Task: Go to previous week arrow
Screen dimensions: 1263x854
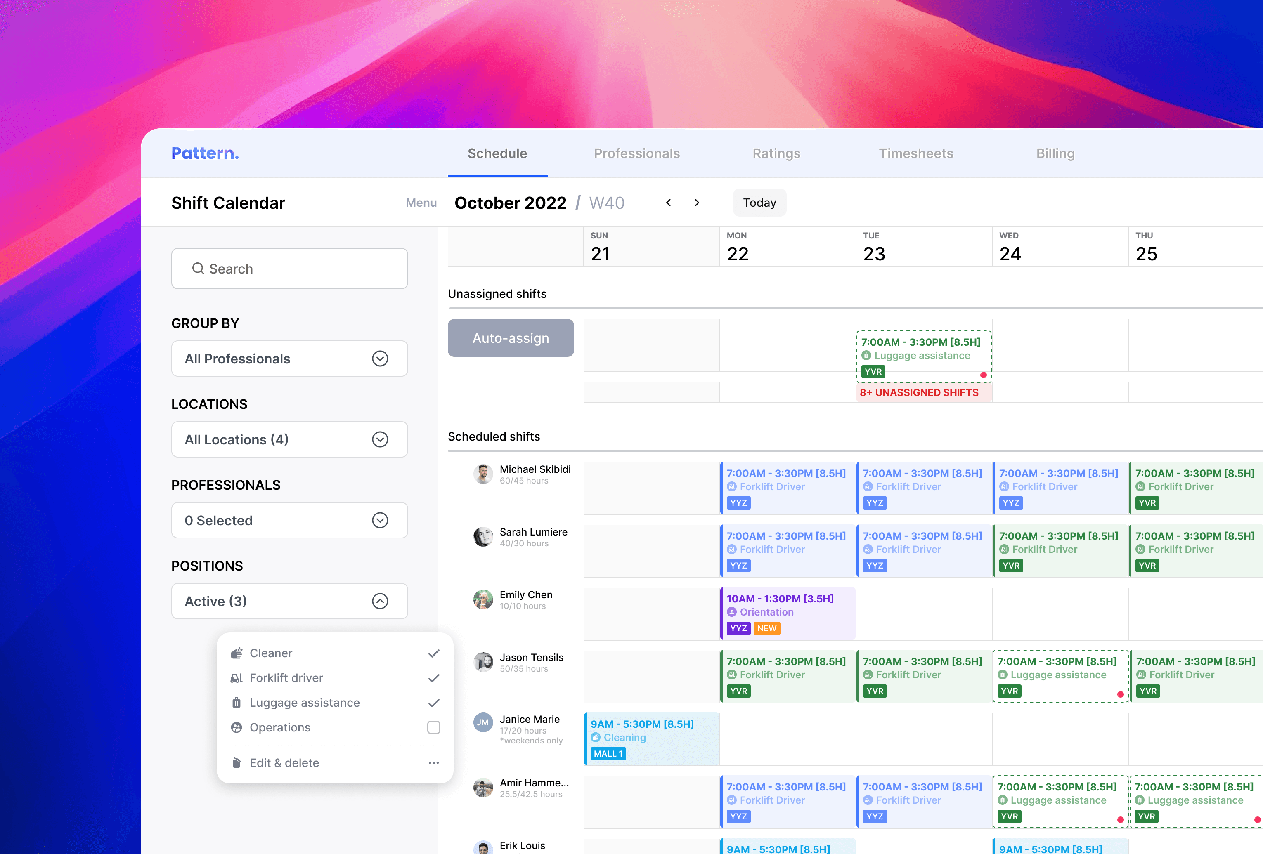Action: click(669, 203)
